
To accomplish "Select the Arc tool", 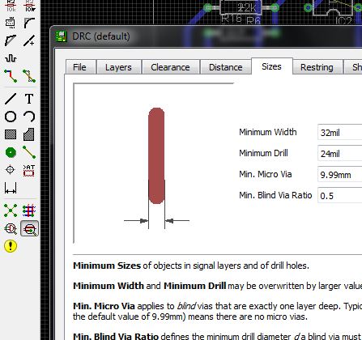I will point(29,117).
